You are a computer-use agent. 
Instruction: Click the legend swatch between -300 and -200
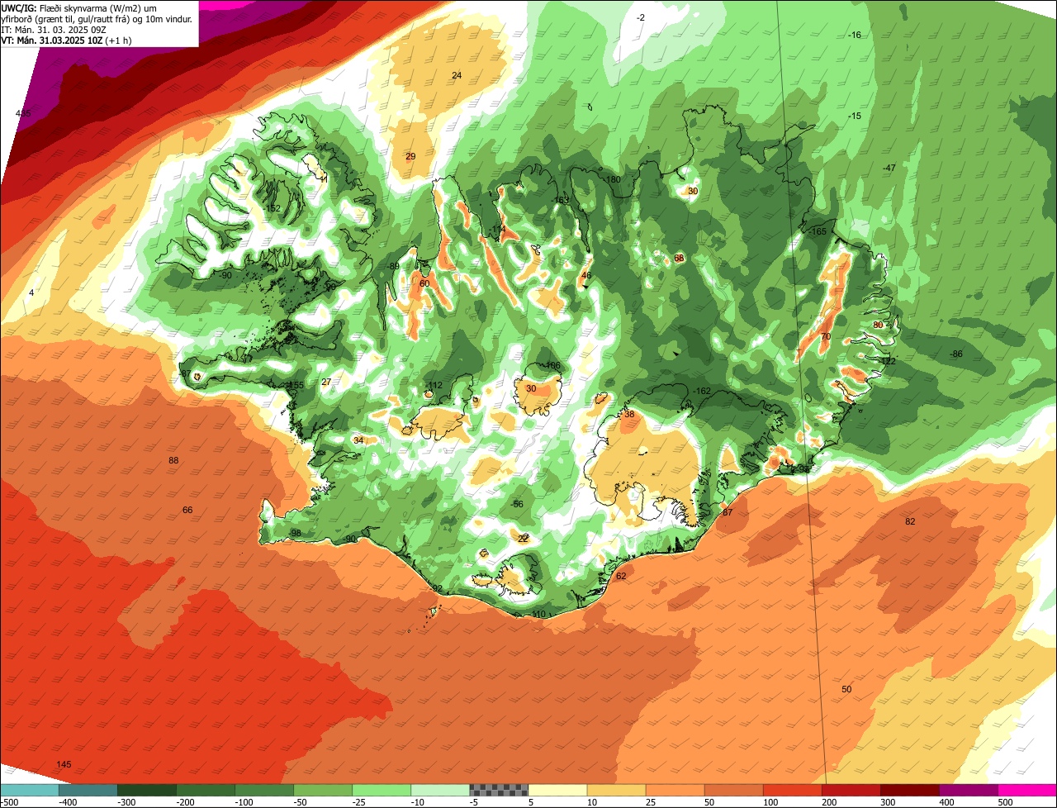coord(147,790)
